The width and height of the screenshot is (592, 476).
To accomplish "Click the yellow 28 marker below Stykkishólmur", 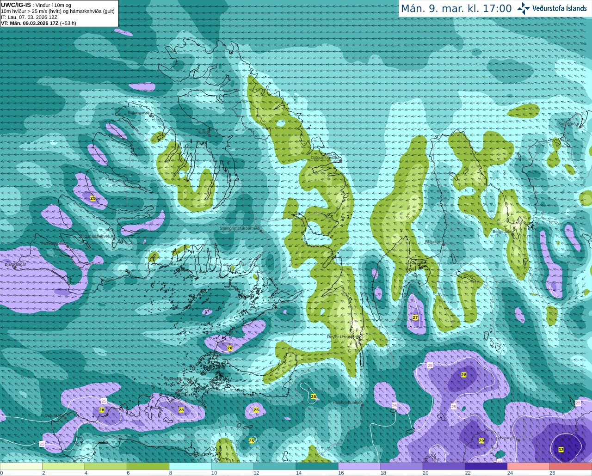I will click(x=181, y=410).
